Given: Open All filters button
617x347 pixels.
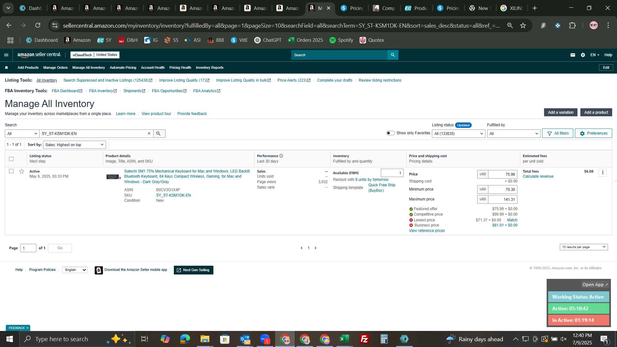Looking at the screenshot, I should pos(558,133).
